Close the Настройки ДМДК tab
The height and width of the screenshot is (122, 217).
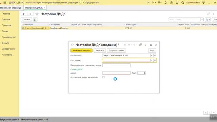pyautogui.click(x=44, y=8)
